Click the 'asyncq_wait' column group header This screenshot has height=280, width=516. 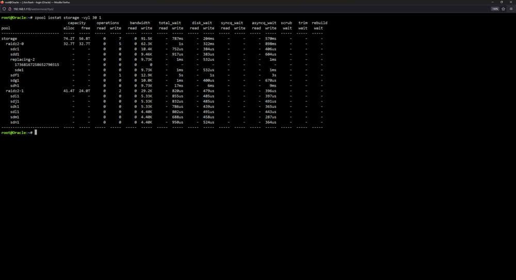pyautogui.click(x=264, y=23)
